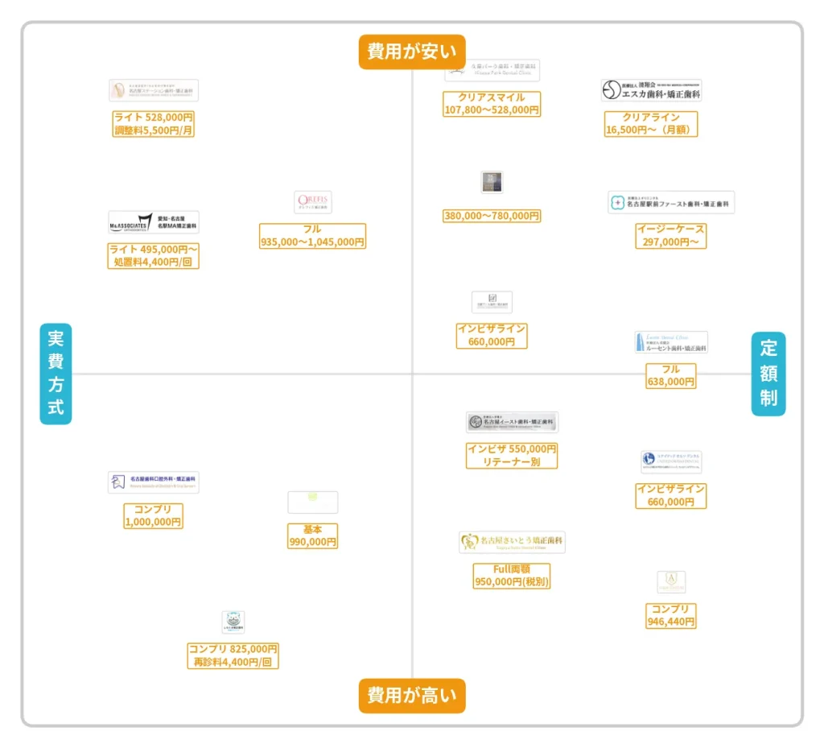This screenshot has height=748, width=824.
Task: Click the 費用が安い axis label
Action: tap(412, 52)
